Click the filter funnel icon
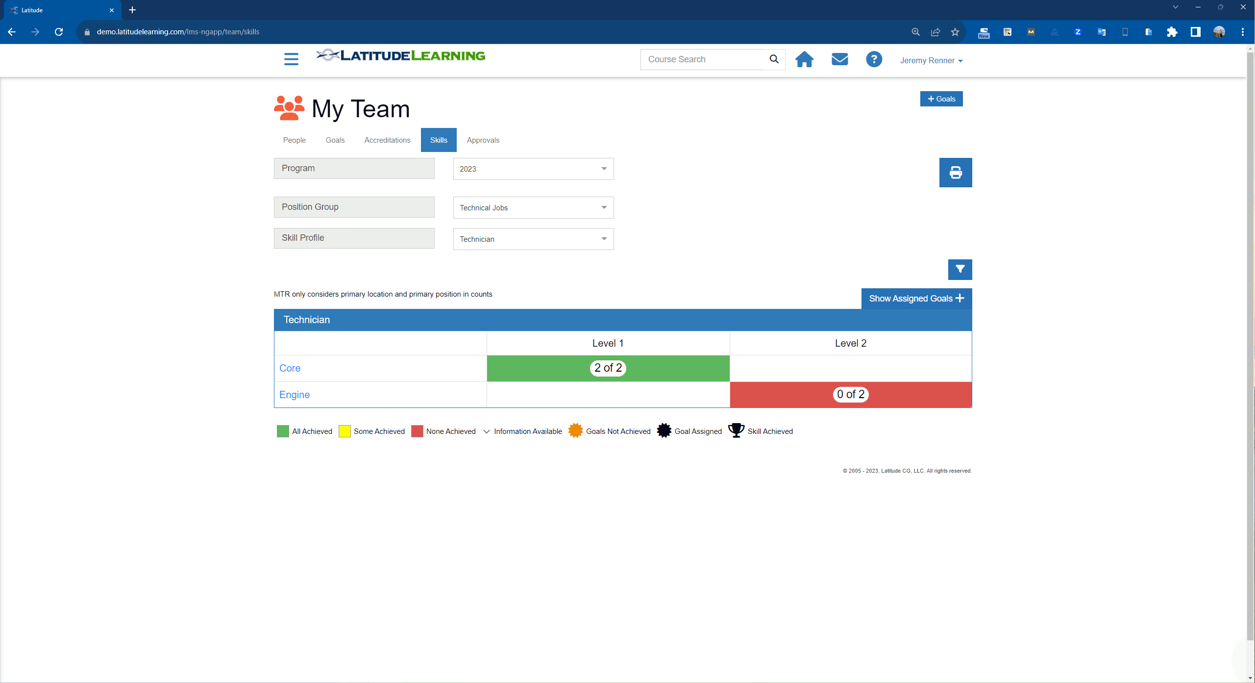This screenshot has width=1255, height=683. tap(960, 269)
